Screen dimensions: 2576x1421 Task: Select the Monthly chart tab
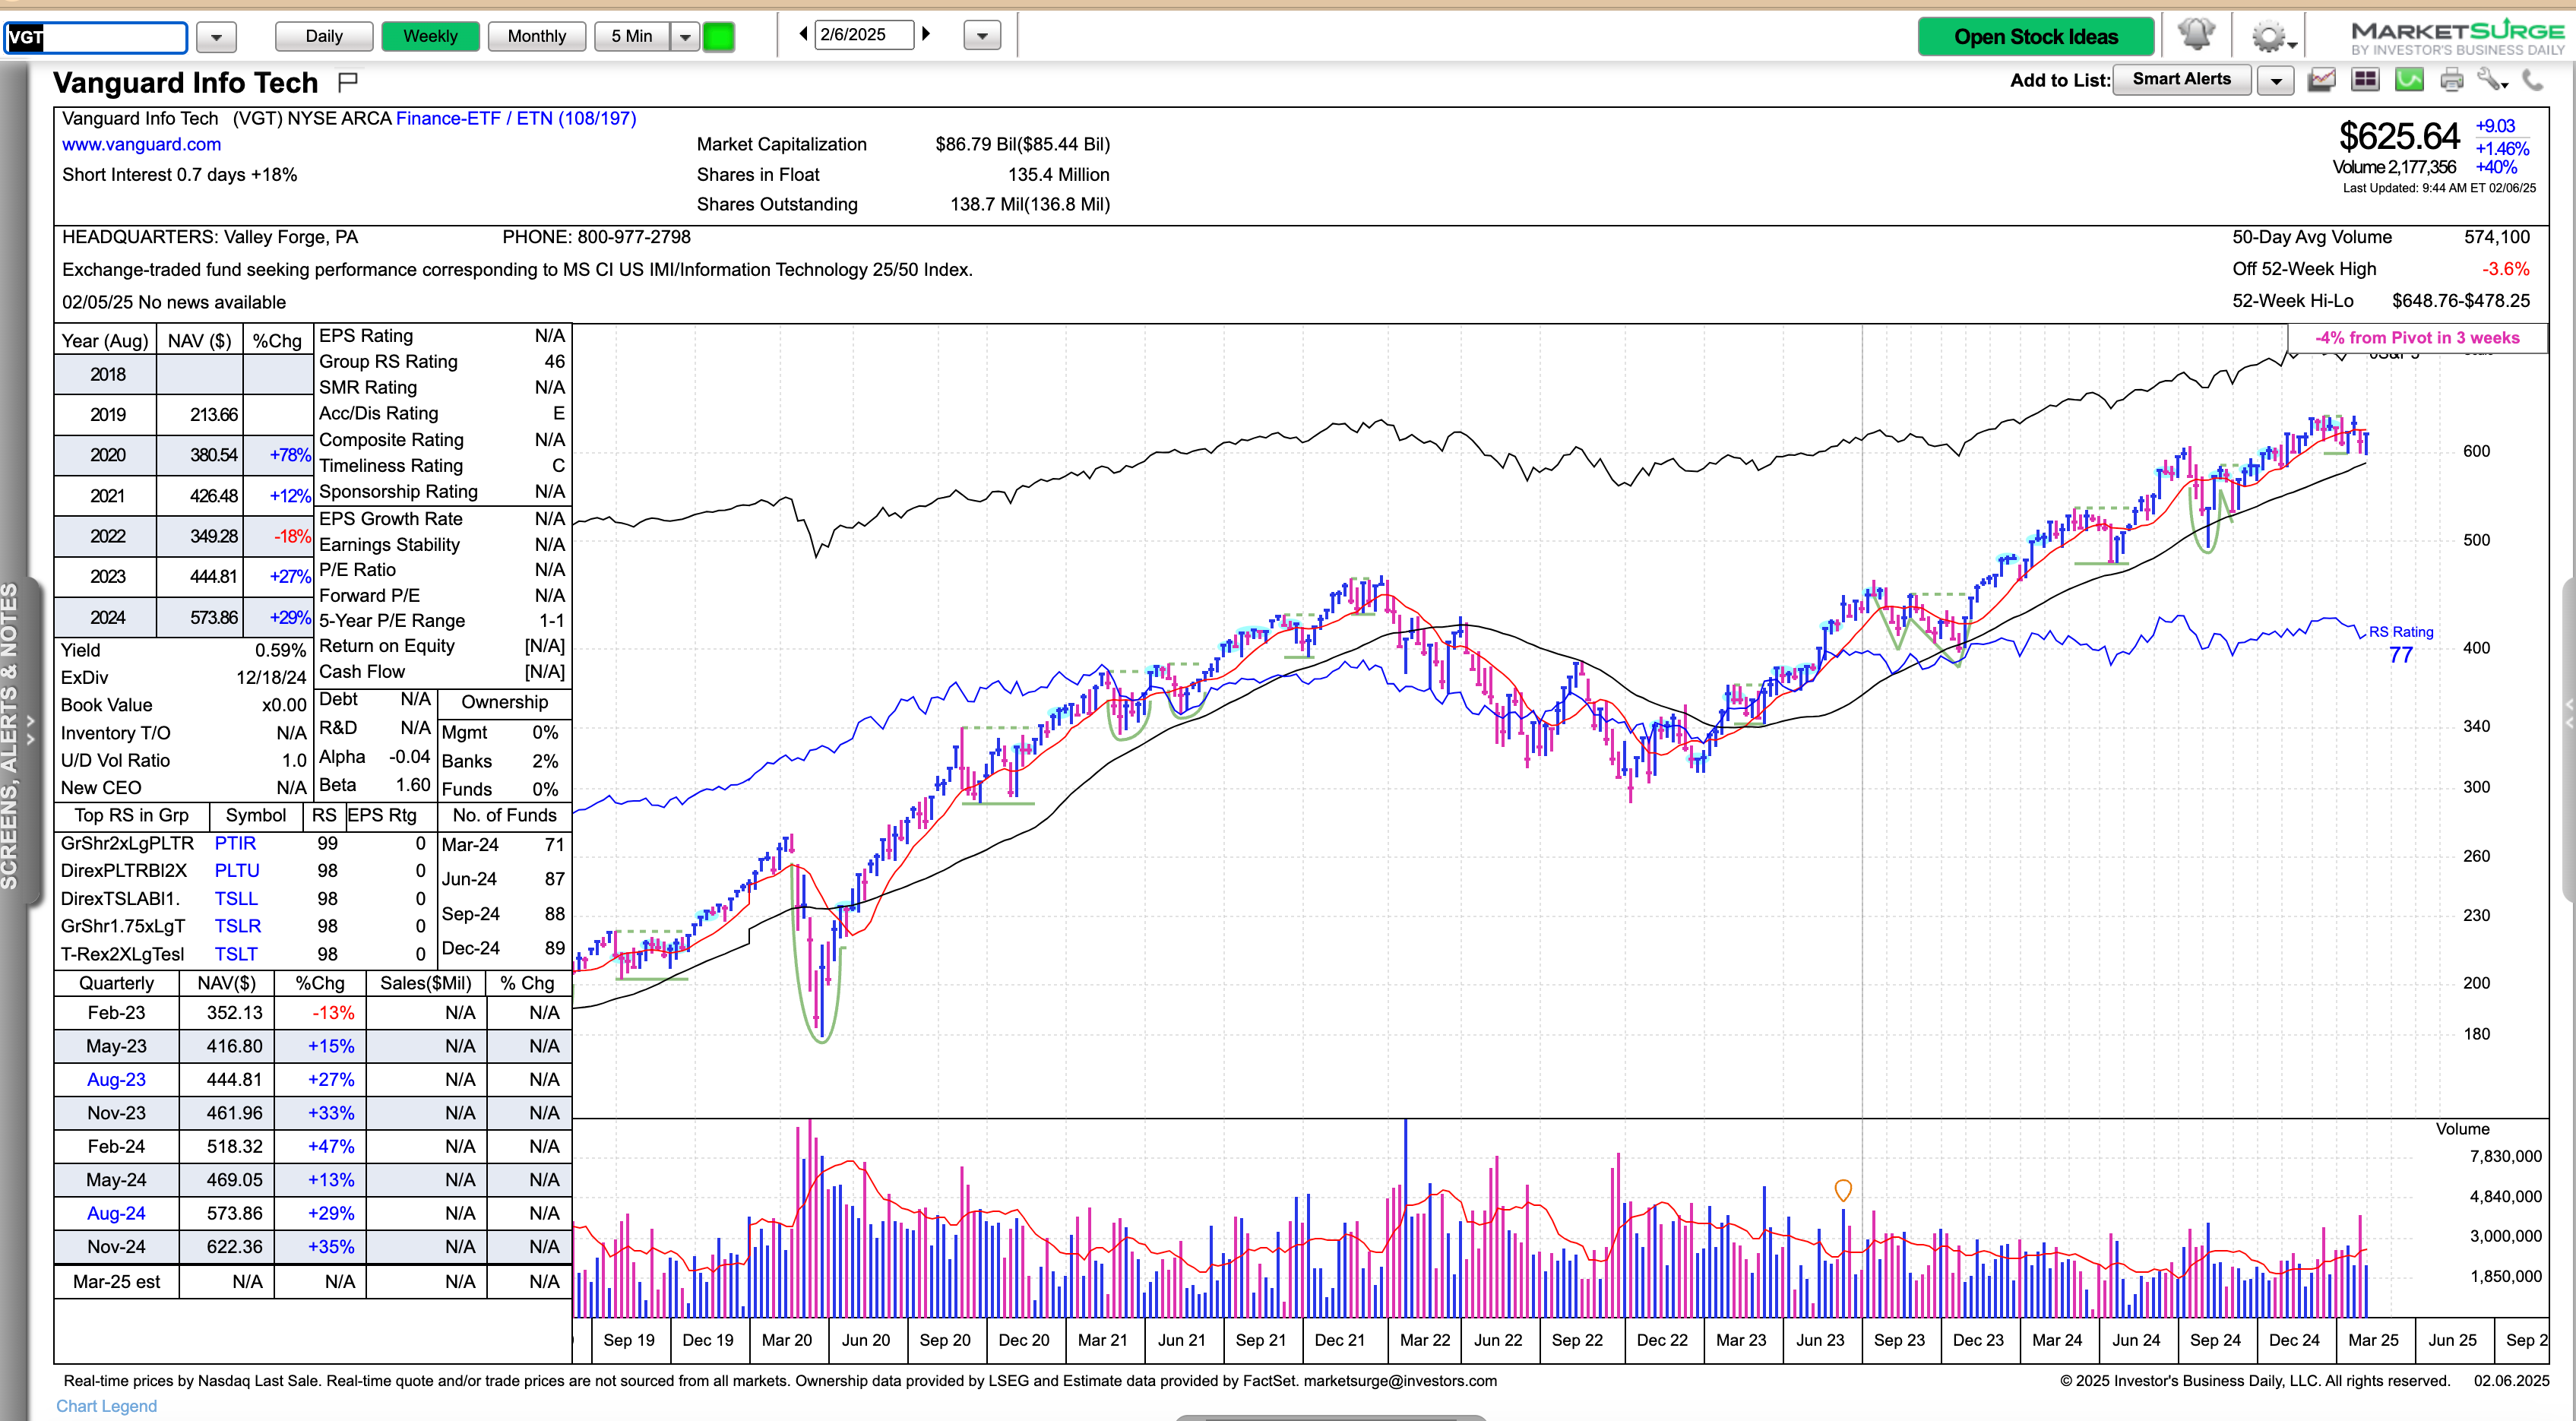click(536, 36)
